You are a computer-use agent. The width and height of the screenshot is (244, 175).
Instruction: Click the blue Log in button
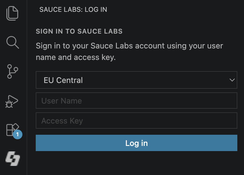(x=137, y=143)
